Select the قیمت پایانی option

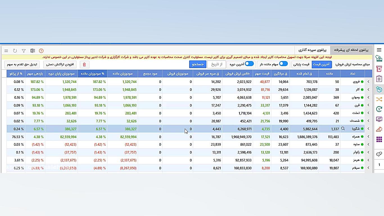pyautogui.click(x=301, y=64)
